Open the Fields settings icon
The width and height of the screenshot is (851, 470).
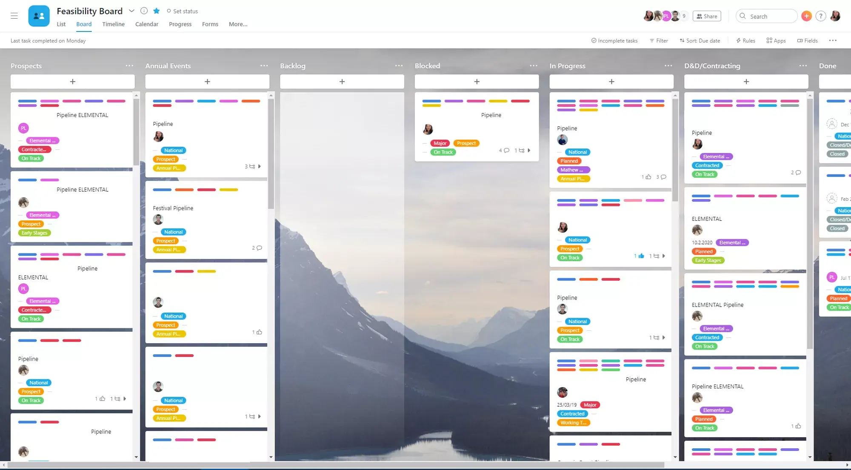point(807,40)
